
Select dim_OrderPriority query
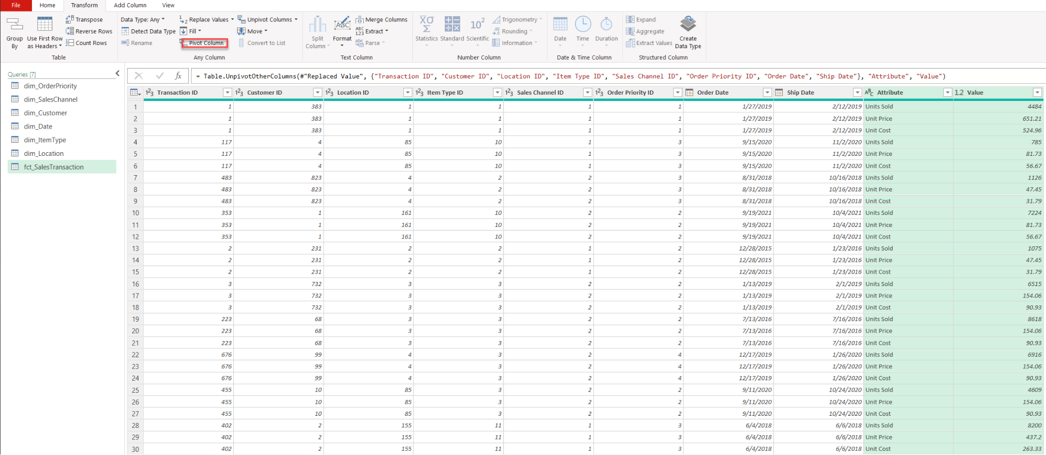pos(62,86)
